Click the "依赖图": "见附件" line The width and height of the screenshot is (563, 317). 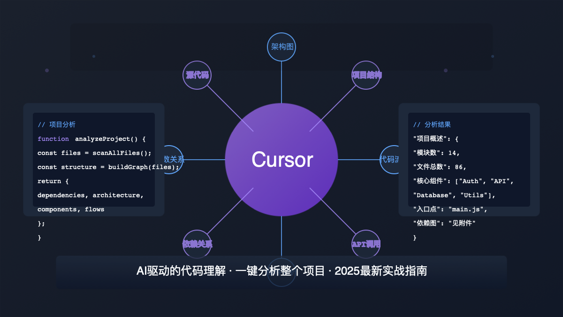(444, 224)
